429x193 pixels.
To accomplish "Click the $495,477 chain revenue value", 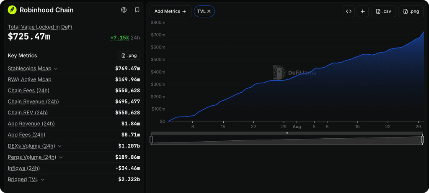I will (x=127, y=102).
